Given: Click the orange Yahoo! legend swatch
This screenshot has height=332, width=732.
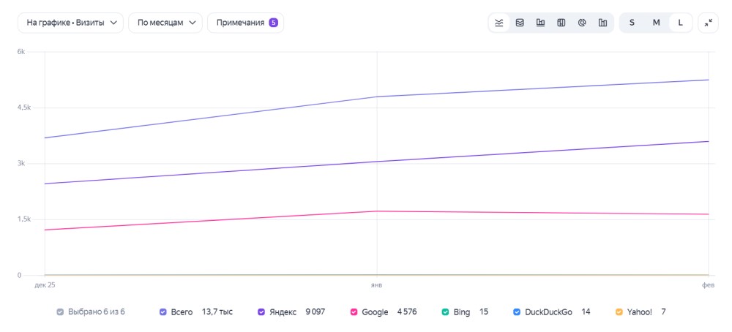Looking at the screenshot, I should [619, 312].
